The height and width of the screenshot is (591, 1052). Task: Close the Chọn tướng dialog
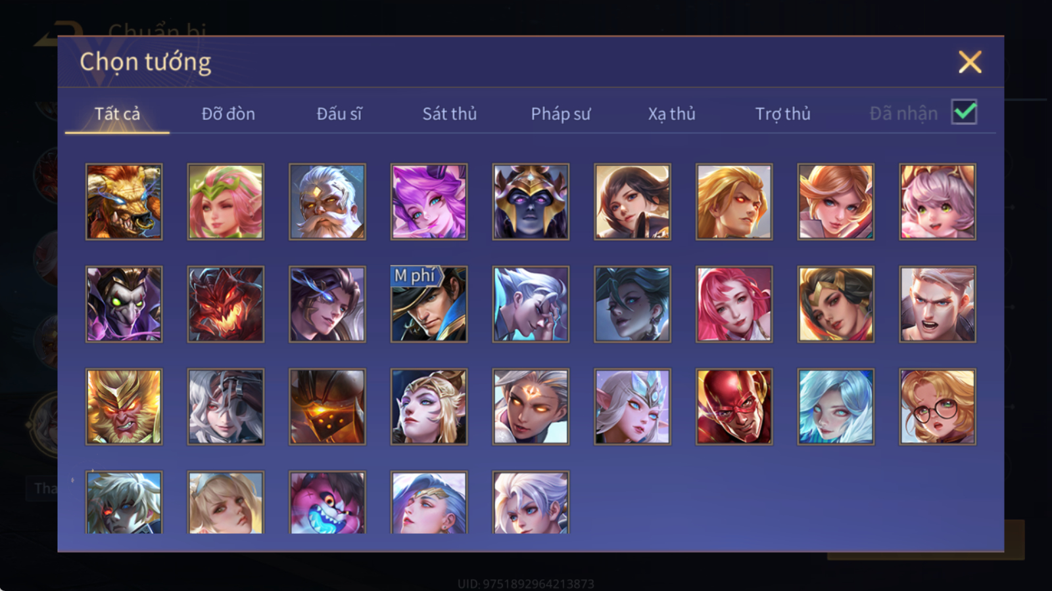[970, 62]
